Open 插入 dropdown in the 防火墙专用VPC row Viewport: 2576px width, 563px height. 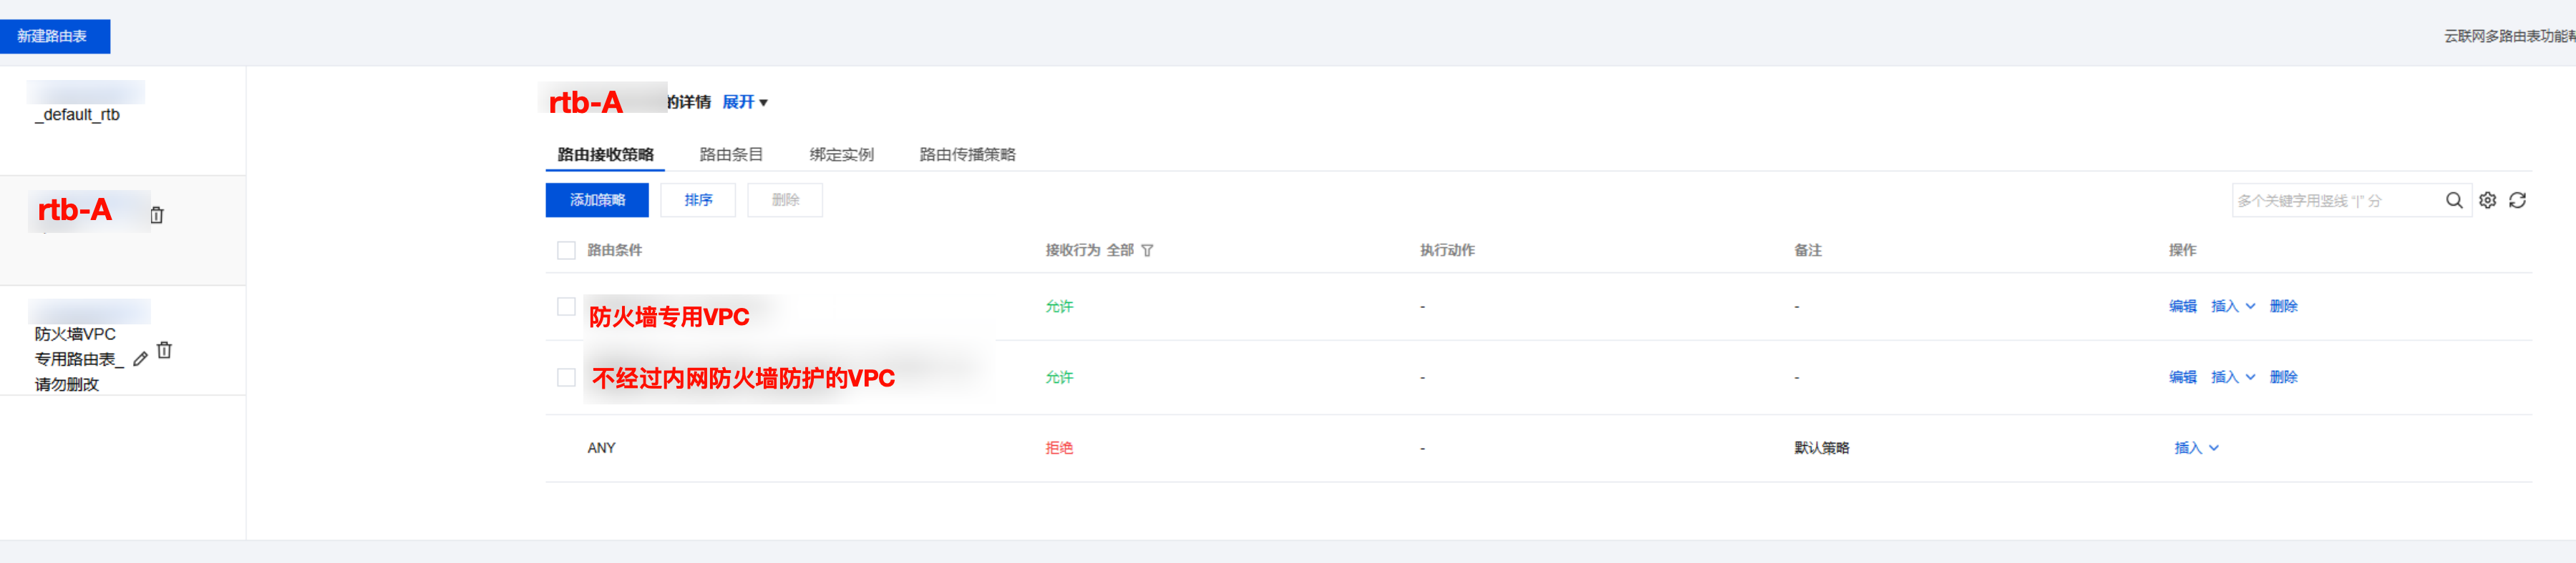pos(2232,307)
